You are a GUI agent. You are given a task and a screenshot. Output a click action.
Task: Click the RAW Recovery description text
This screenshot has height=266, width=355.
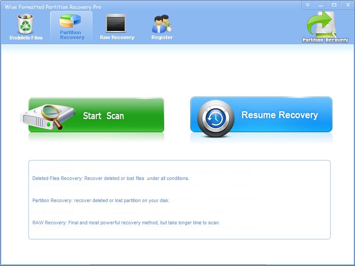pos(126,223)
